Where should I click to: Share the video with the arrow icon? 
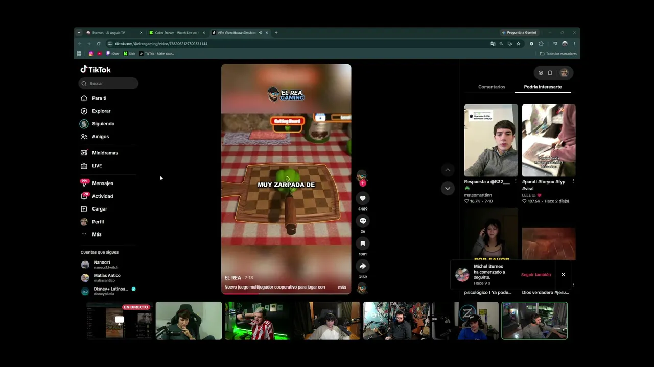point(363,266)
